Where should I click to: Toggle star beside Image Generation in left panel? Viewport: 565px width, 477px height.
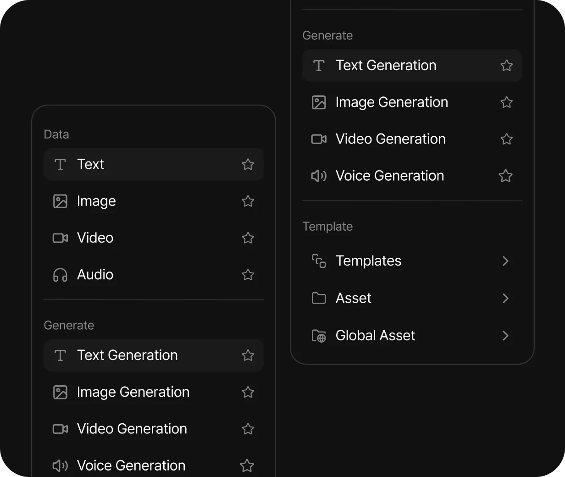pyautogui.click(x=248, y=392)
